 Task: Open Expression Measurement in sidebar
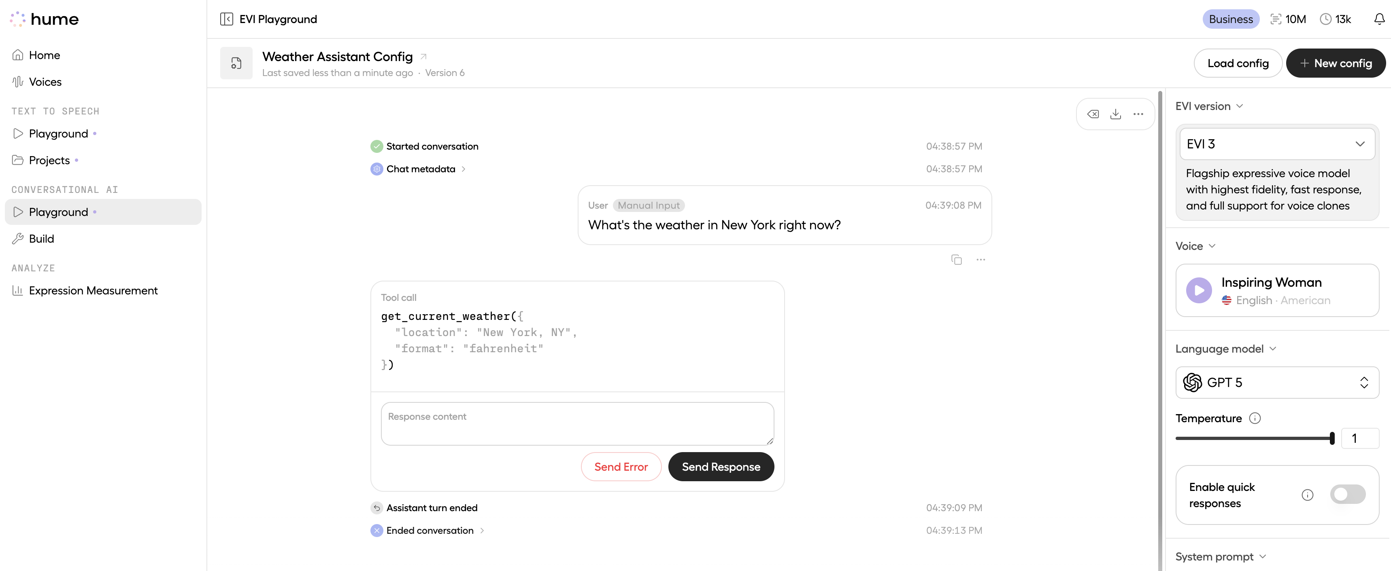click(93, 291)
